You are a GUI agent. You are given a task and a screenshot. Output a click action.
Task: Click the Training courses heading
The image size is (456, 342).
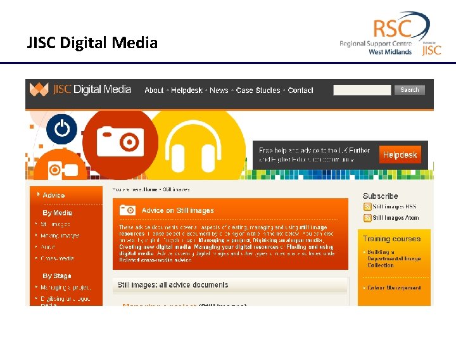pos(392,239)
